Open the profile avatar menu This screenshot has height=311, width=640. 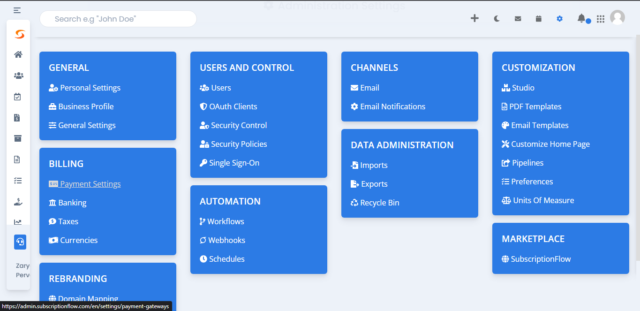[x=617, y=17]
